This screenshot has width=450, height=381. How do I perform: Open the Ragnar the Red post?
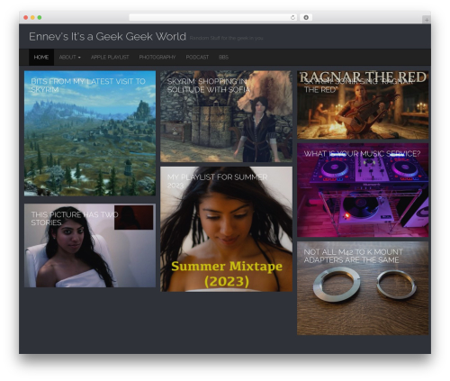tap(363, 104)
